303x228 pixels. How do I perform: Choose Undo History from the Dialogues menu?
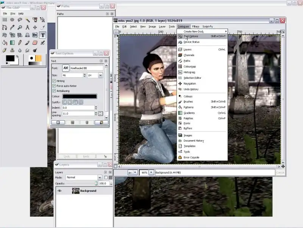[191, 89]
